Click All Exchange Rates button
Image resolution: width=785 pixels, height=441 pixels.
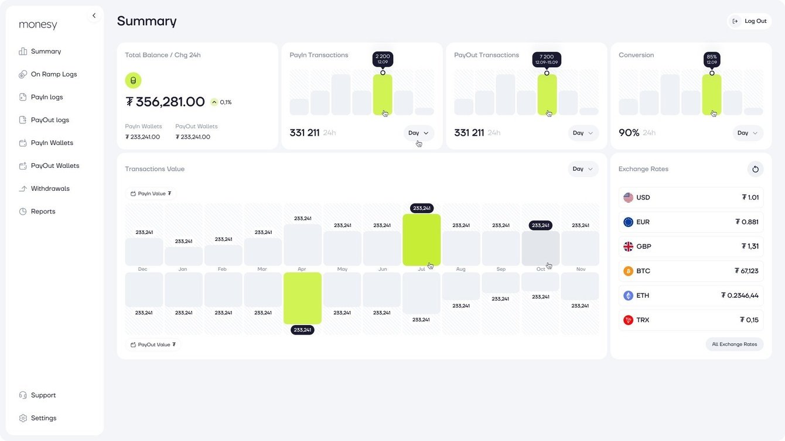[734, 344]
